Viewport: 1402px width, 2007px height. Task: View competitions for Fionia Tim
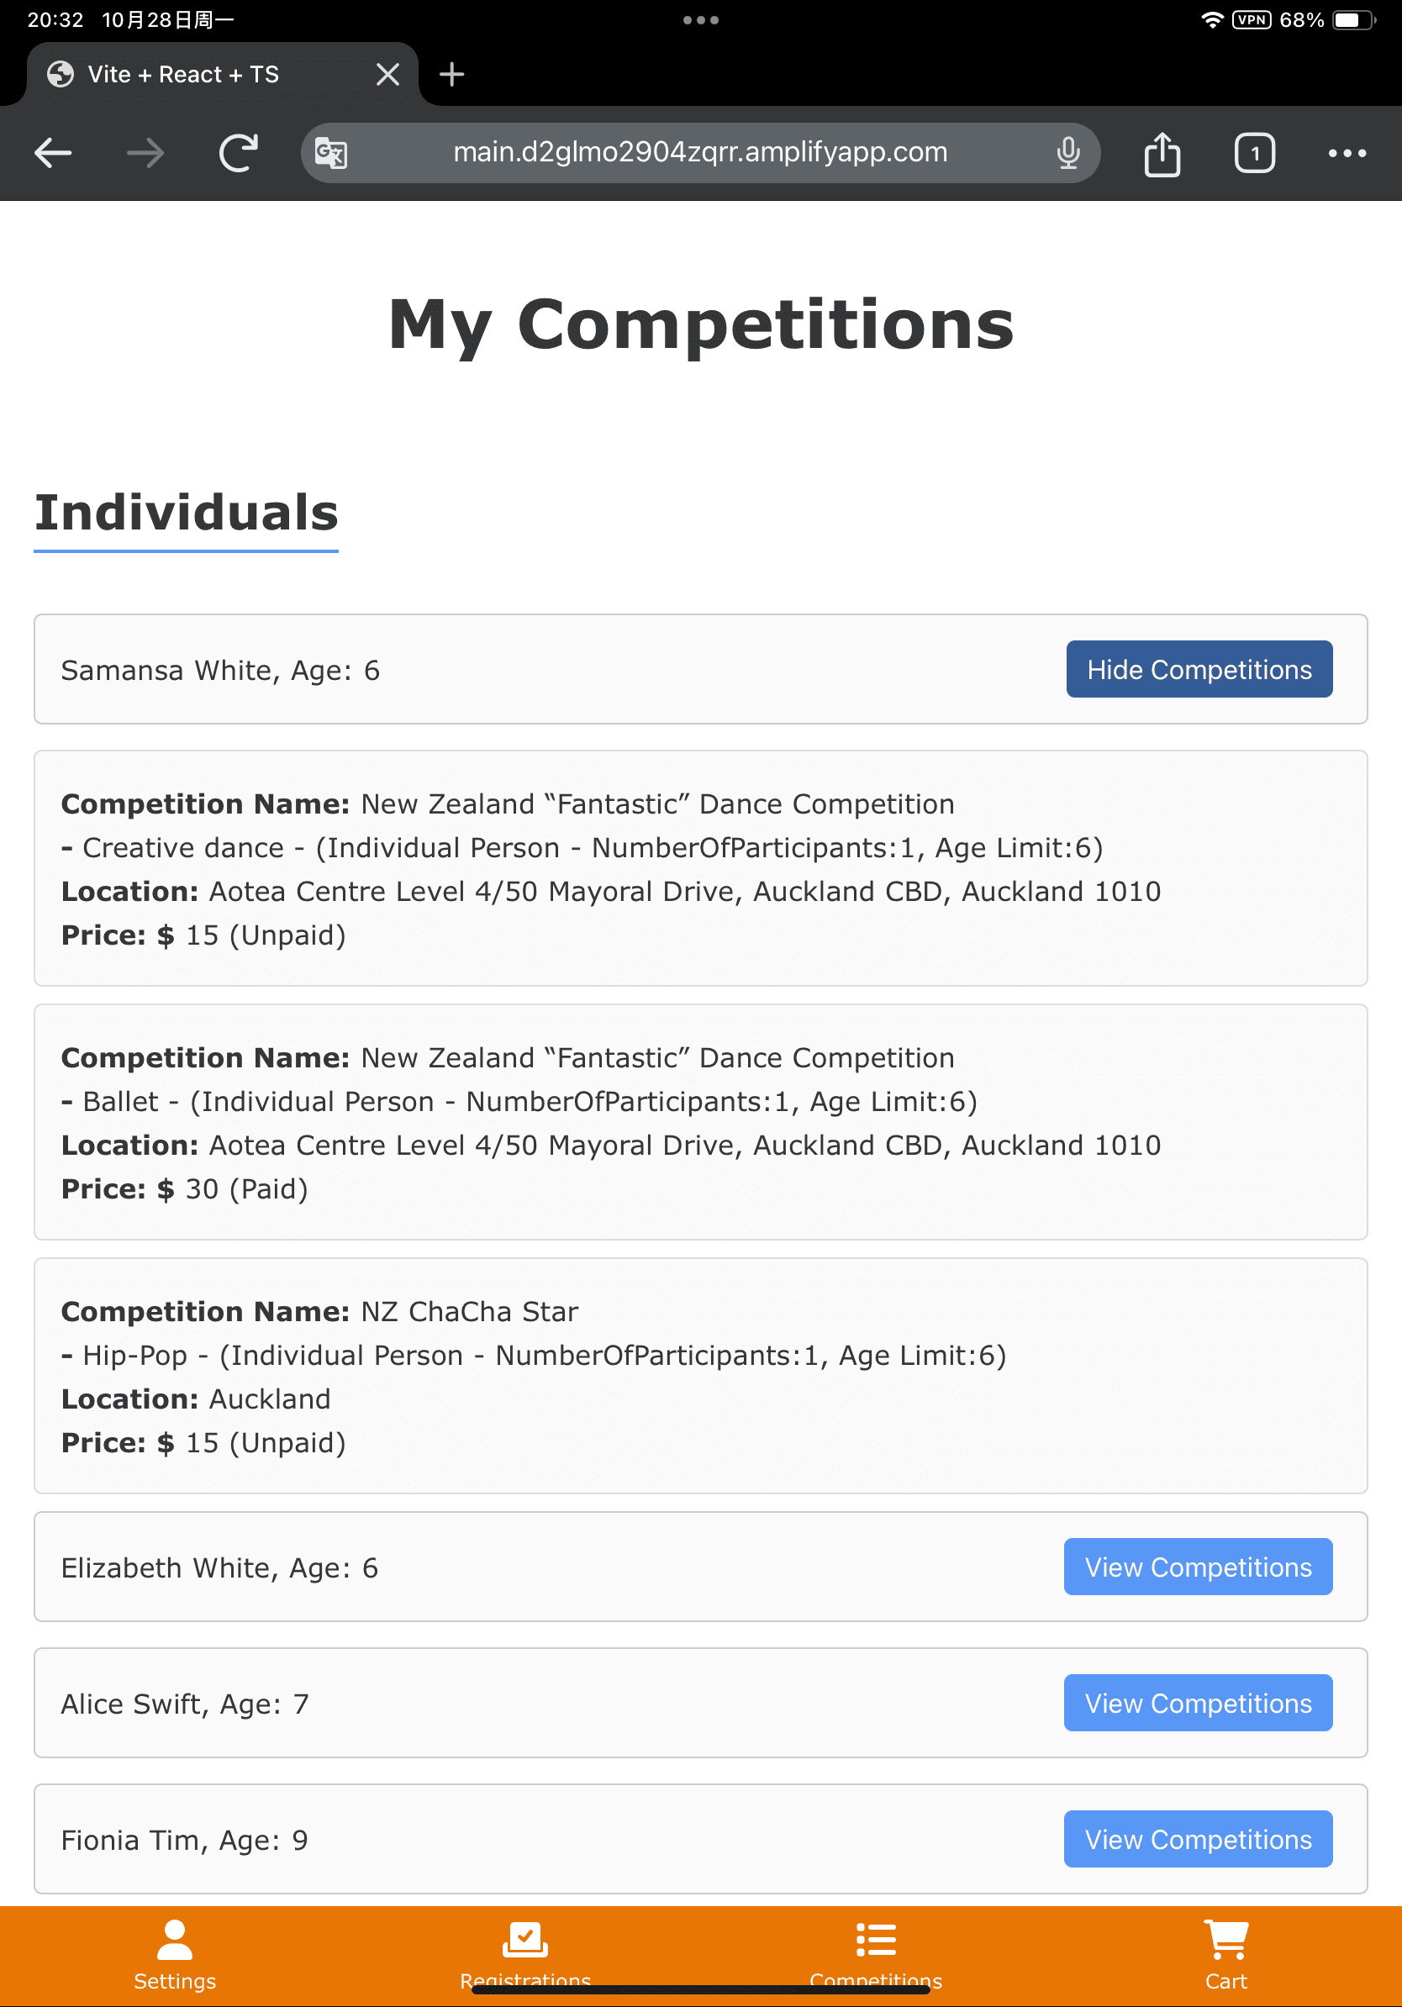(x=1198, y=1839)
